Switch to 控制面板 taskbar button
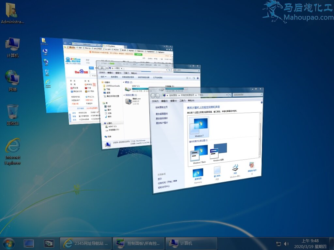 pyautogui.click(x=139, y=243)
